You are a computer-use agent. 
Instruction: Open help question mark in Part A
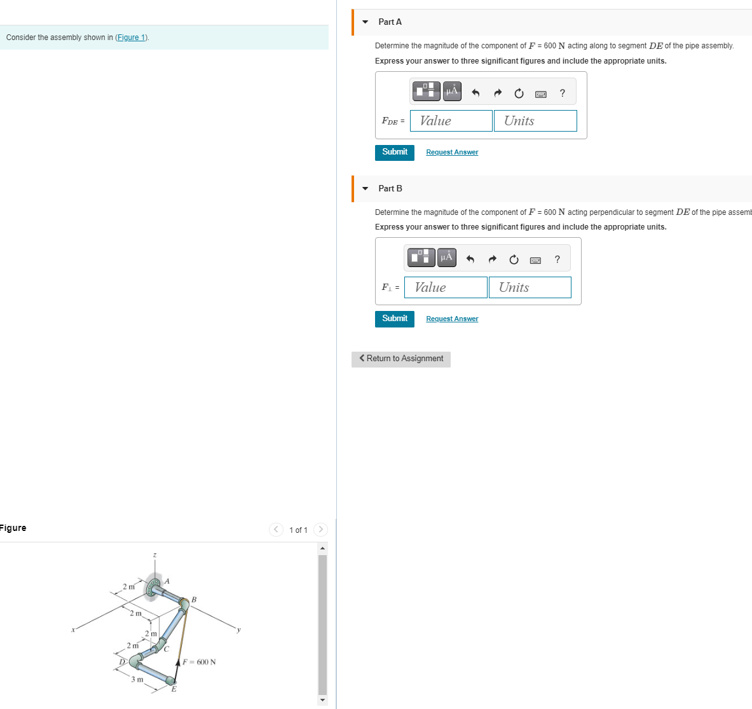pos(562,93)
